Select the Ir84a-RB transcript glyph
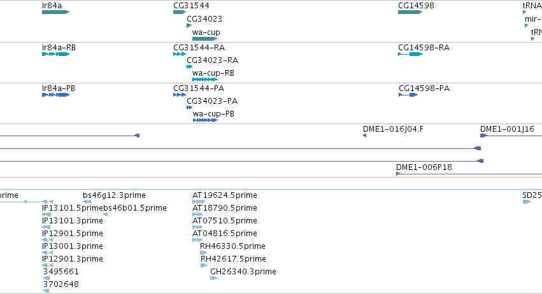 pos(55,54)
